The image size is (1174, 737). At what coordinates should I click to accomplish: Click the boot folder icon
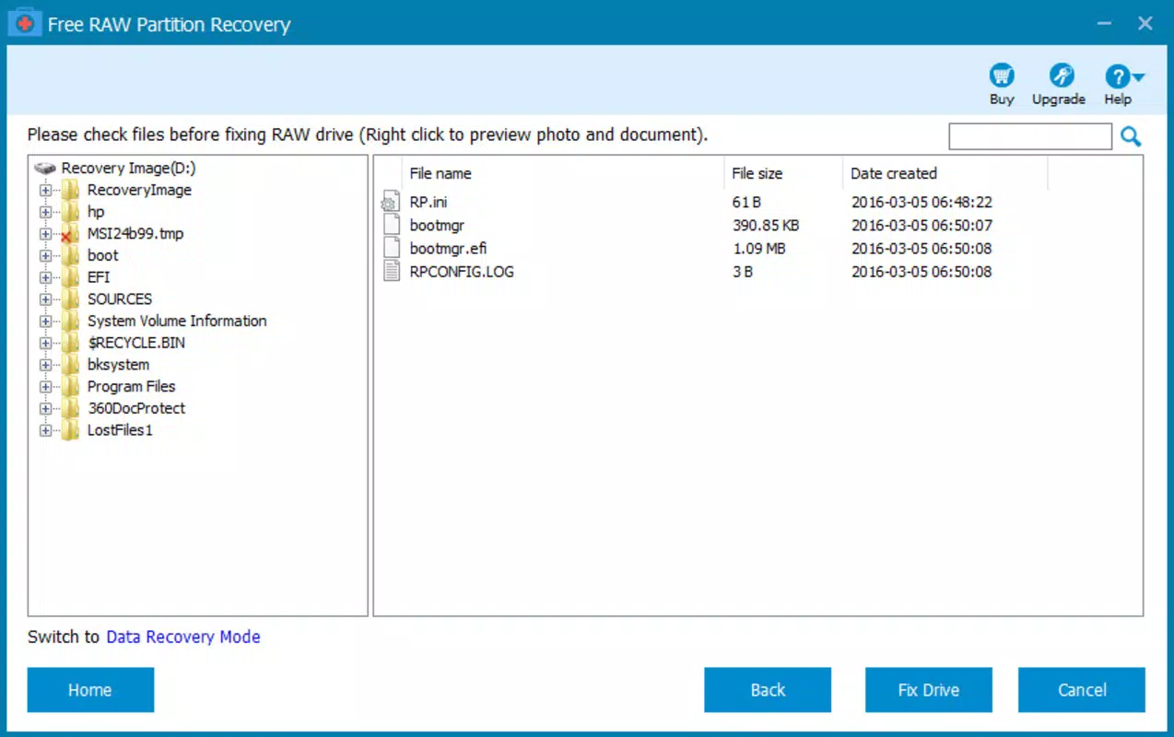(x=71, y=256)
